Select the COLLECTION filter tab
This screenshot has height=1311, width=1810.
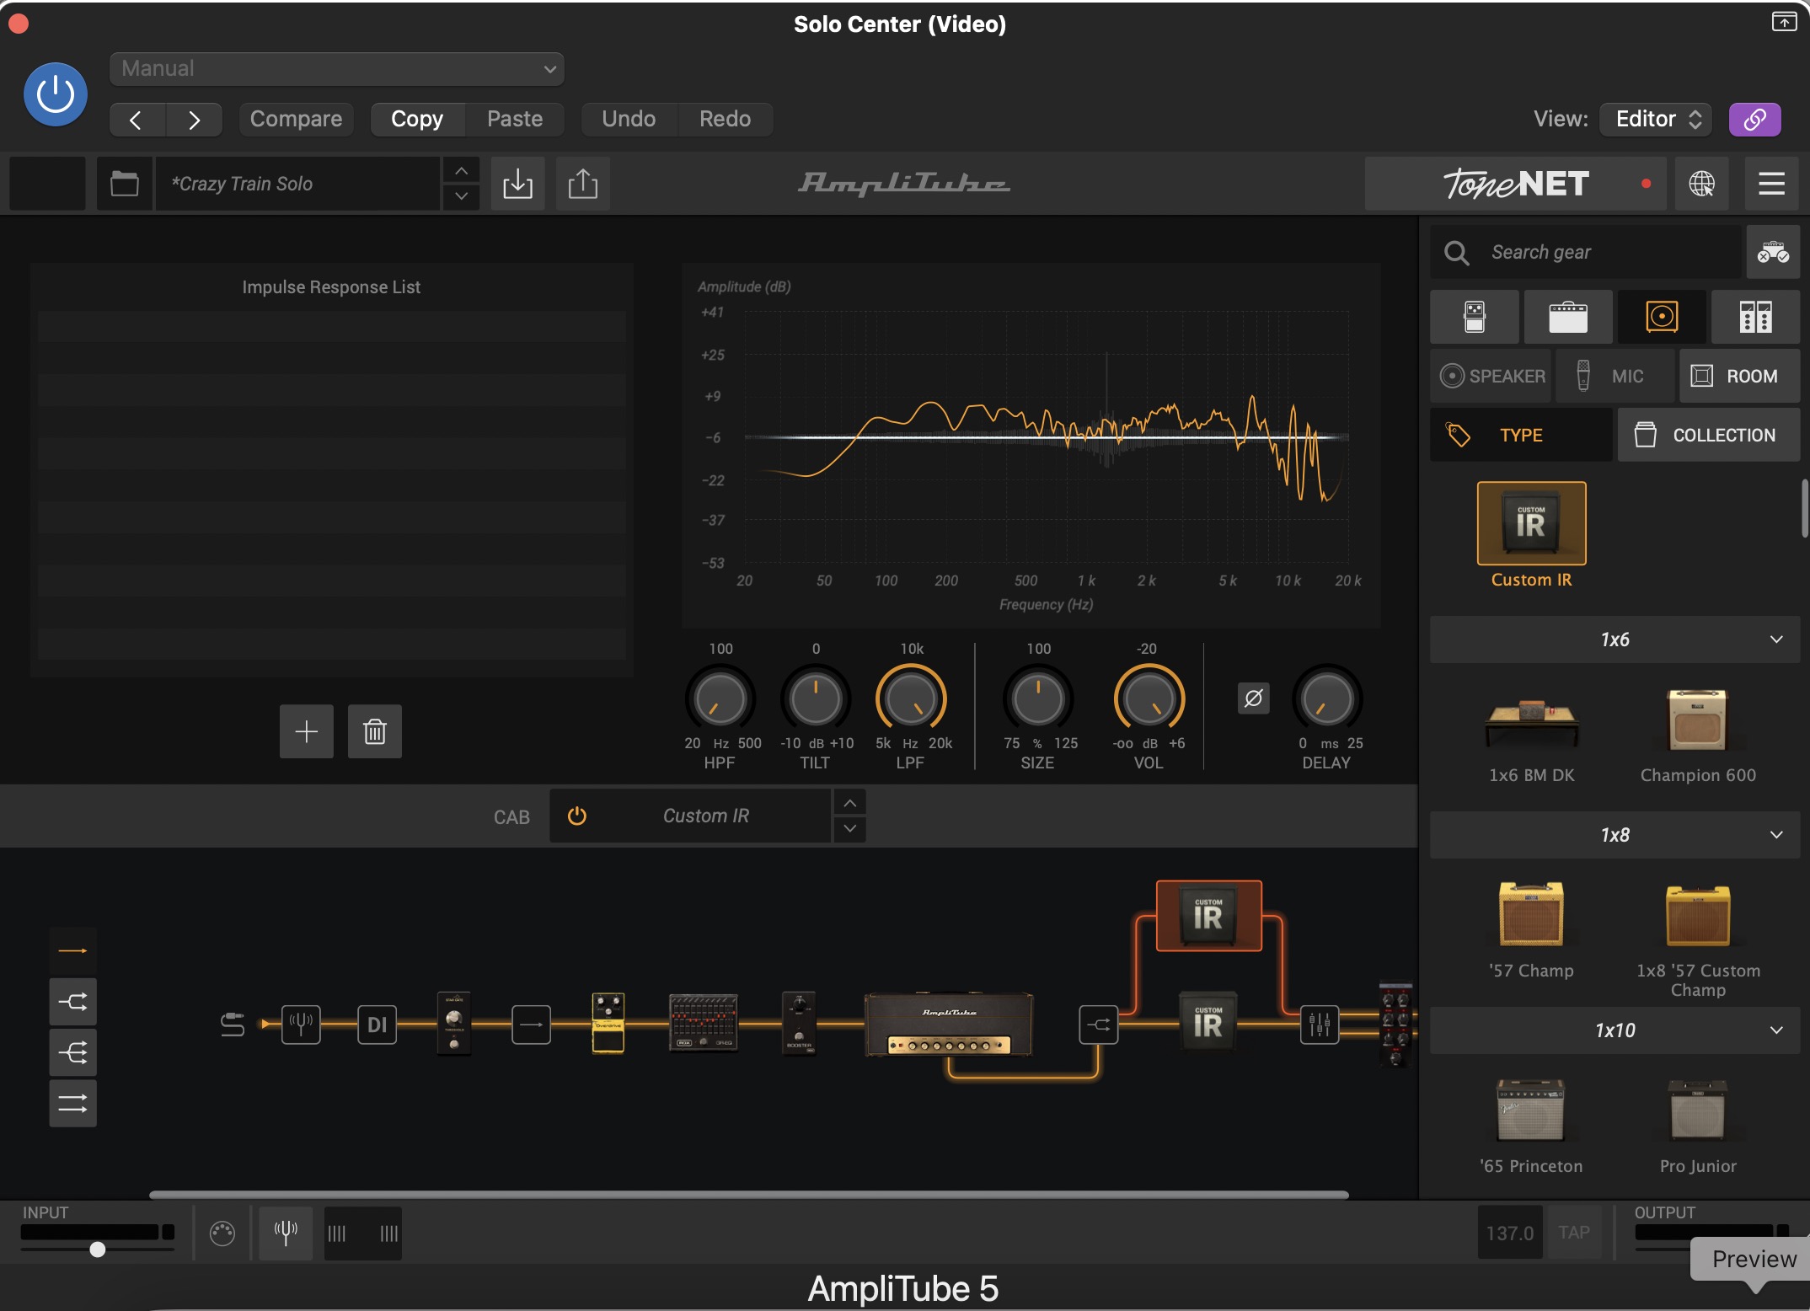1708,435
